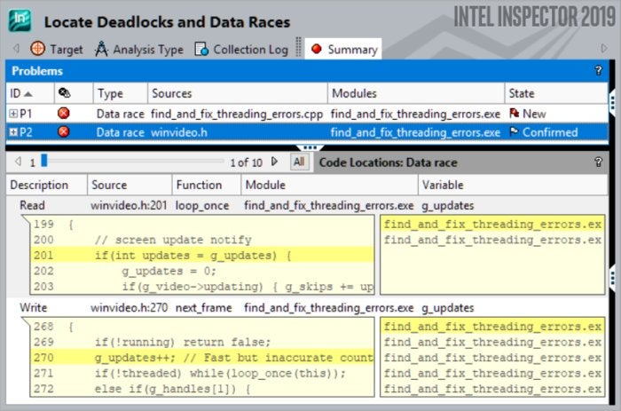
Task: Expand the P2 problem row
Action: pos(13,132)
